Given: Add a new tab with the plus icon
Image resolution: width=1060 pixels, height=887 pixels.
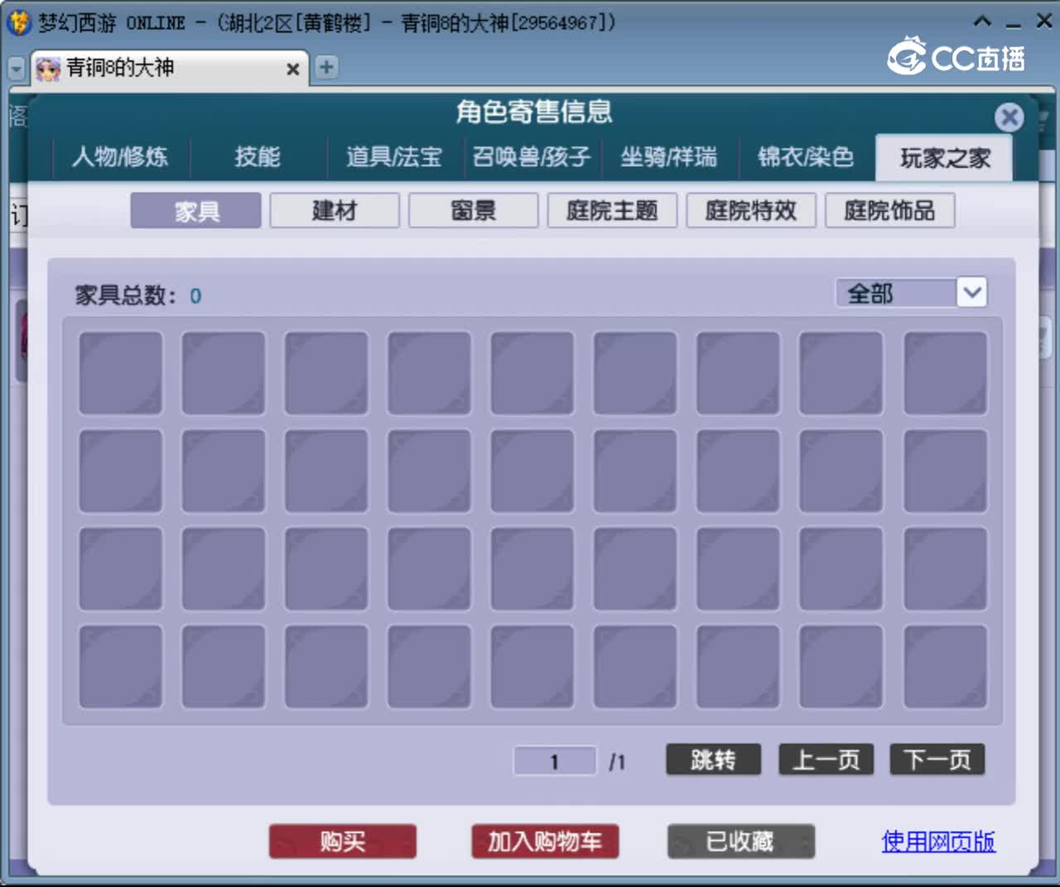Looking at the screenshot, I should coord(326,67).
